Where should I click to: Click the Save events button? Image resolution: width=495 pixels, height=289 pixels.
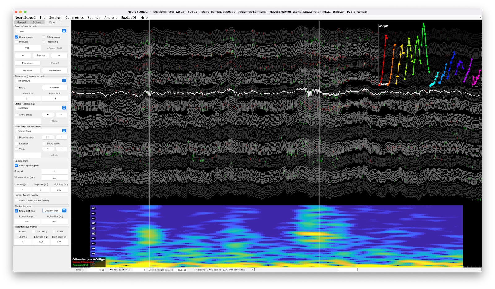point(55,71)
